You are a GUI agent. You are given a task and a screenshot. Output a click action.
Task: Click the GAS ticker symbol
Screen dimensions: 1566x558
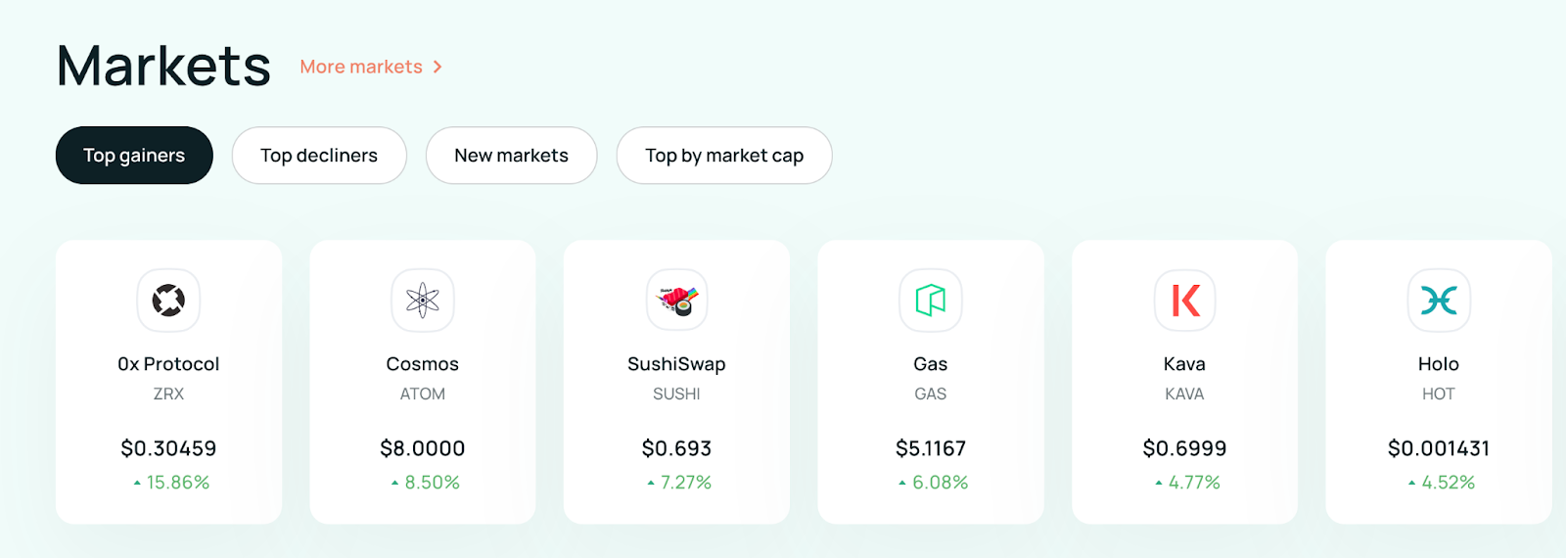pyautogui.click(x=931, y=394)
